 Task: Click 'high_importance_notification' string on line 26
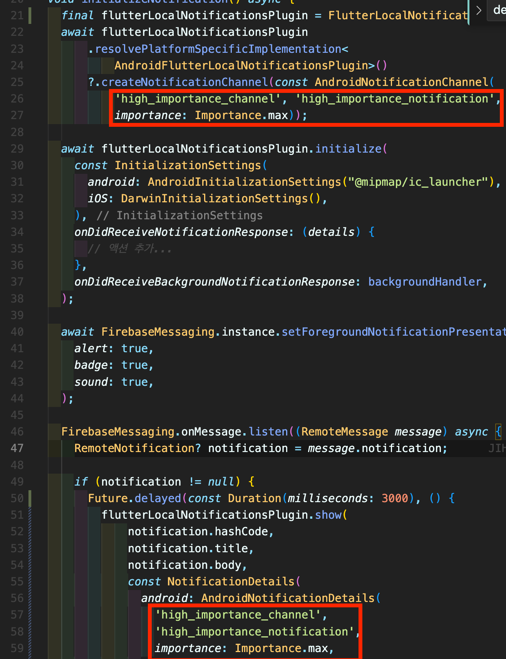tap(395, 99)
